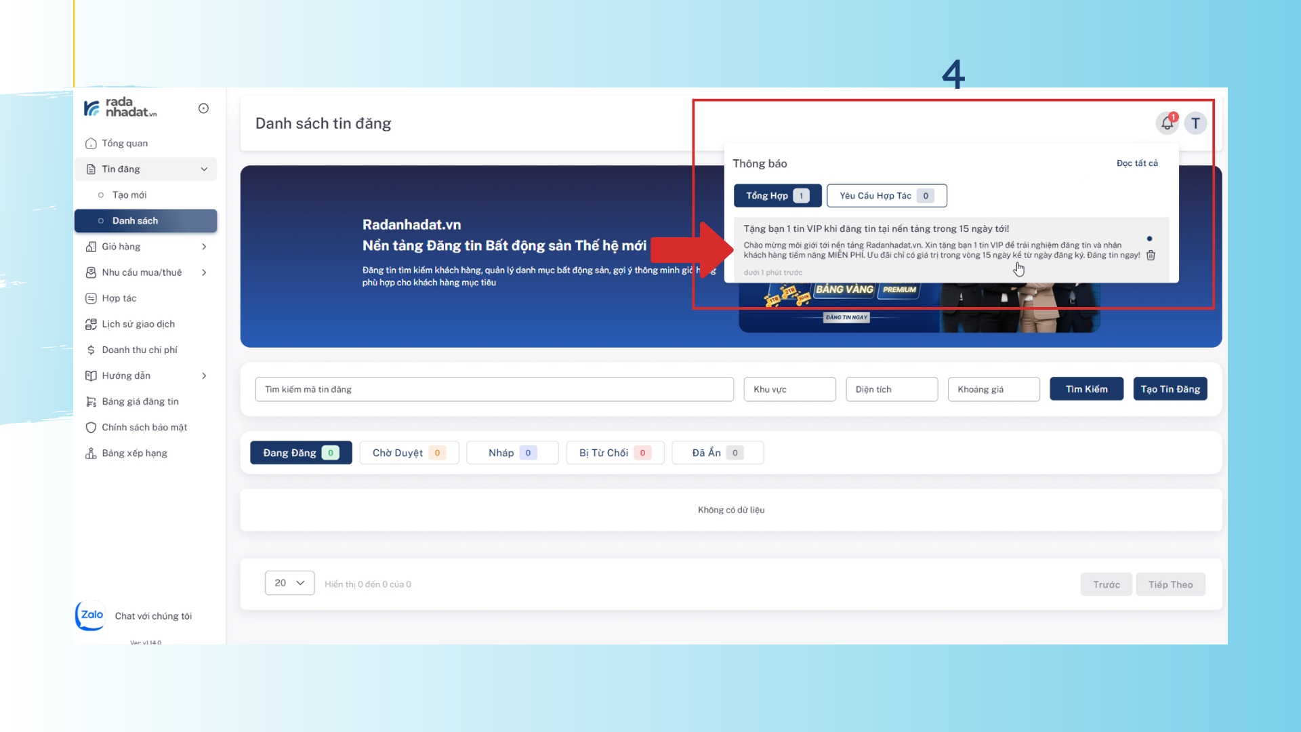This screenshot has width=1301, height=732.
Task: Click Đọc tất cả link
Action: (1137, 163)
